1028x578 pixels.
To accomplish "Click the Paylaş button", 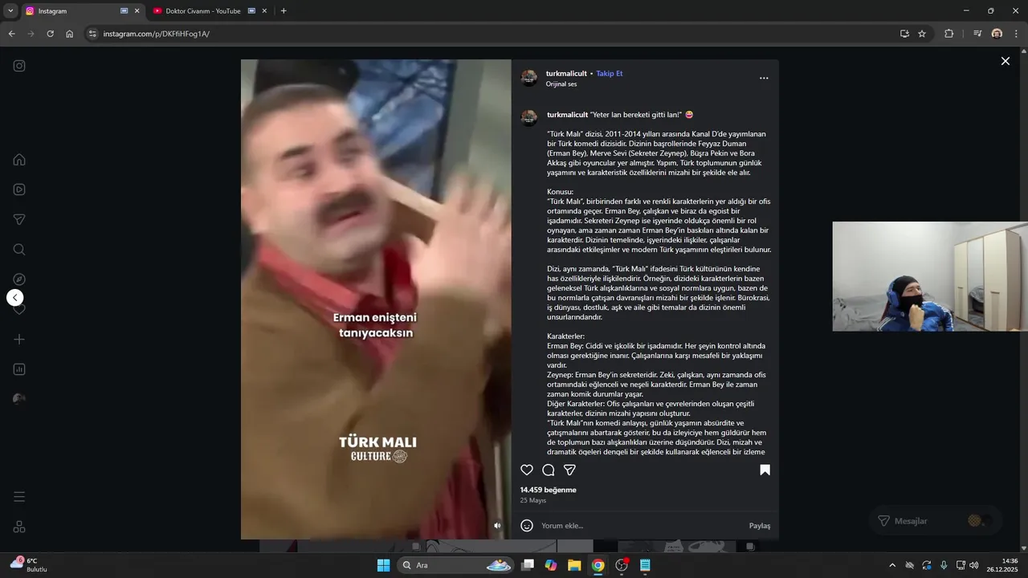I will click(x=760, y=526).
